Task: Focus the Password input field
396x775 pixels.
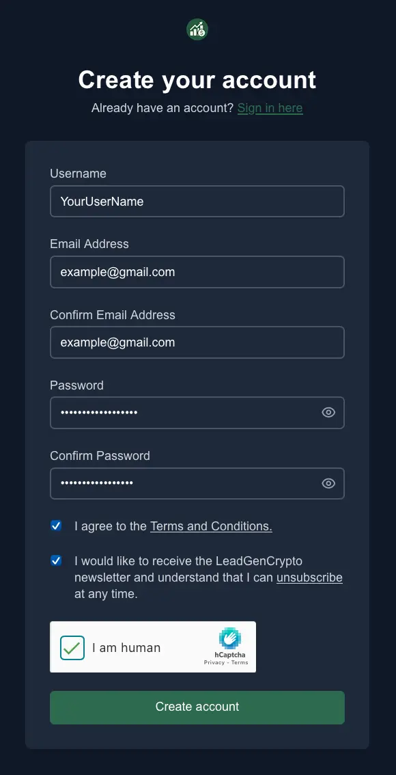Action: pyautogui.click(x=184, y=412)
